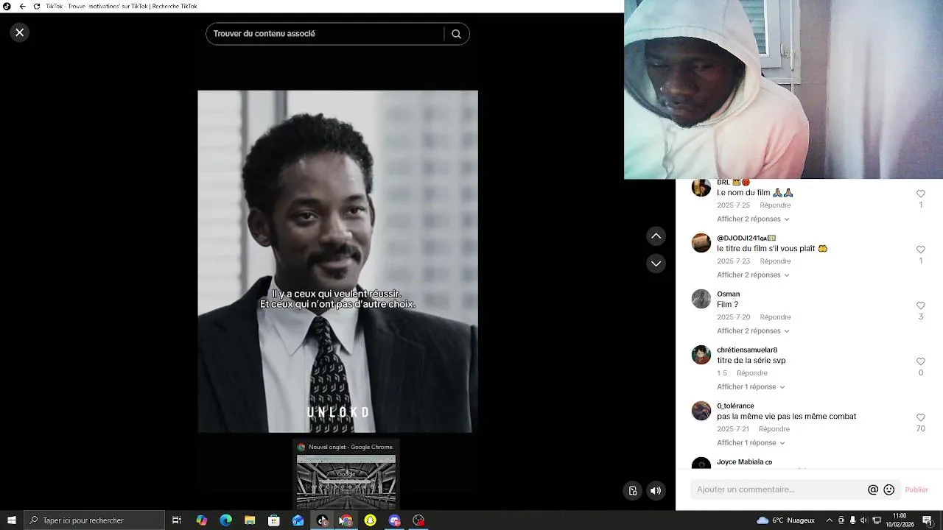Open the weather widget '6°C Nuageux'
The width and height of the screenshot is (943, 530).
click(785, 520)
